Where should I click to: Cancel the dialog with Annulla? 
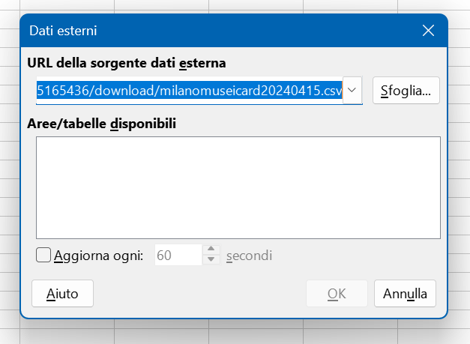pyautogui.click(x=405, y=293)
